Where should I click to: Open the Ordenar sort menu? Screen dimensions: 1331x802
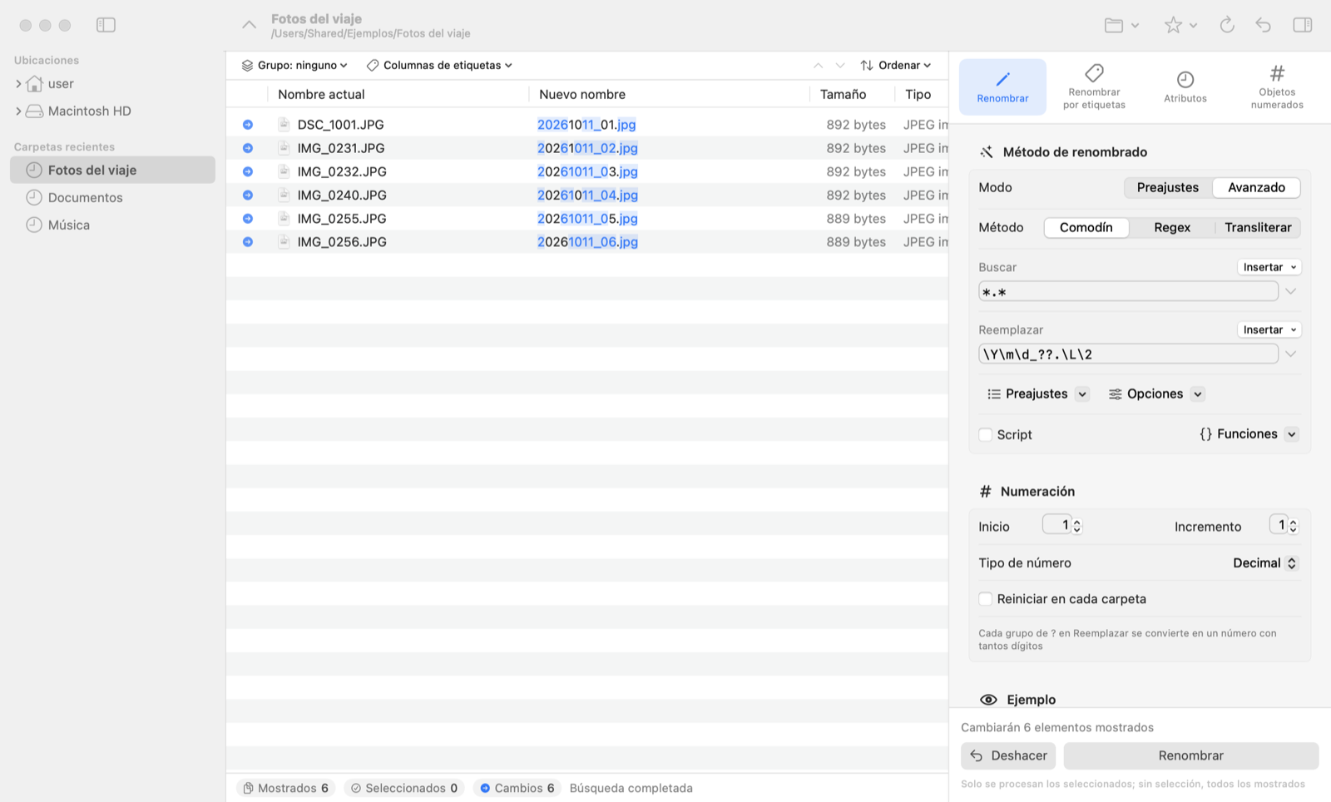896,65
